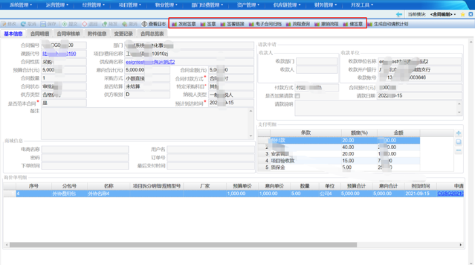Screen dimensions: 475x265
Task: Add payment row with plus icon
Action: tap(458, 133)
